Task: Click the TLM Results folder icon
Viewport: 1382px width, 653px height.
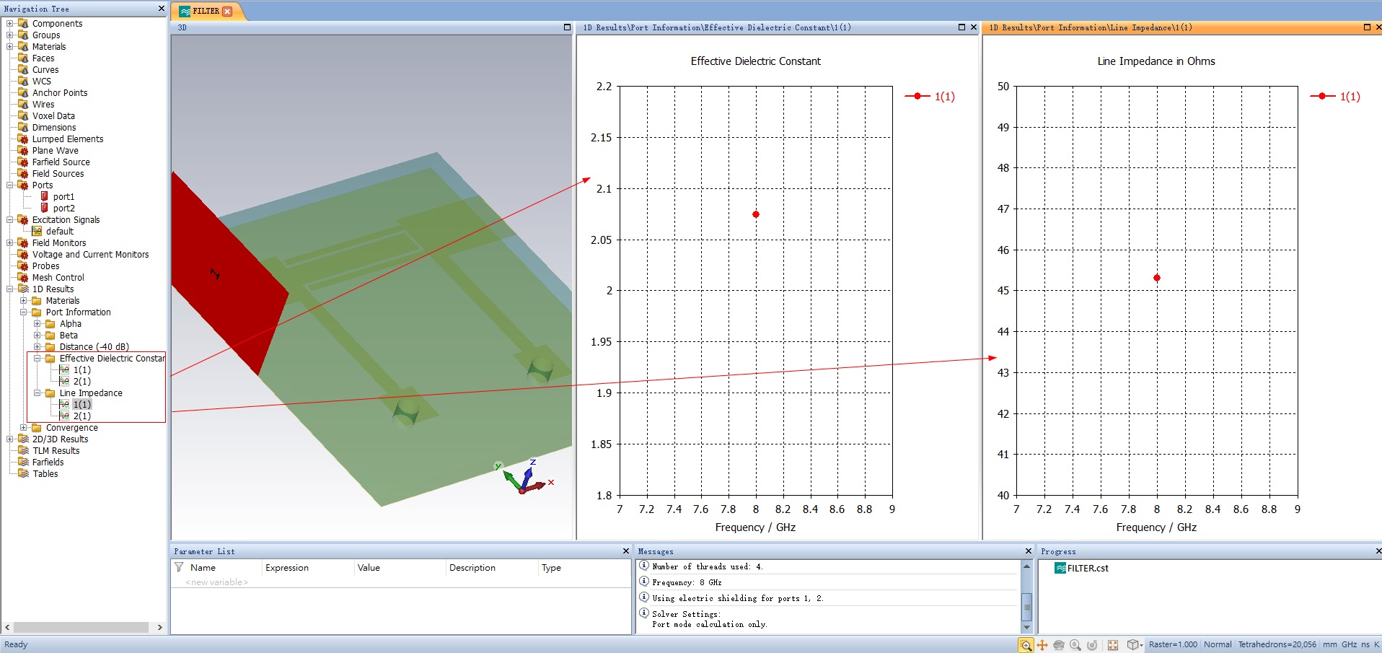Action: tap(23, 450)
